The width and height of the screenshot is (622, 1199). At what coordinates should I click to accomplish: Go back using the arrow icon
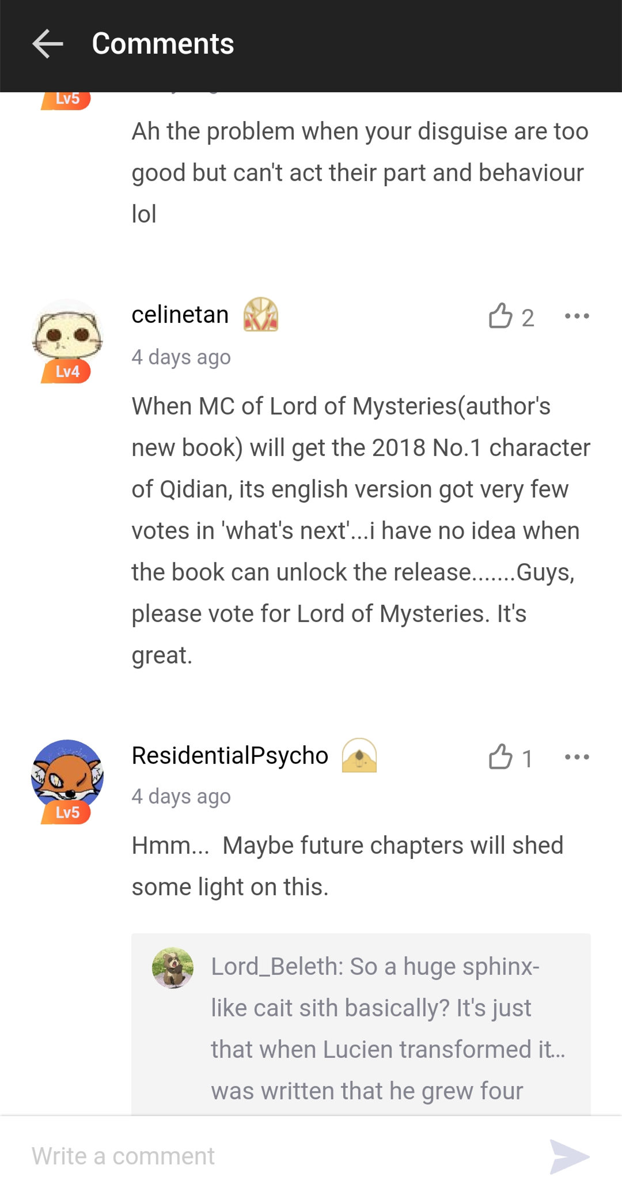(x=47, y=44)
